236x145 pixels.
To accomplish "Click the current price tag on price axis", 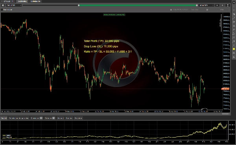I will click(225, 89).
